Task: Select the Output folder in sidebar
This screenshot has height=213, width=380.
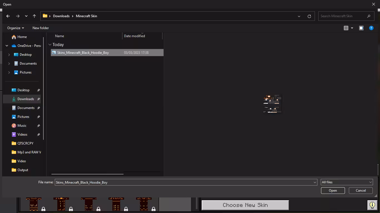Action: point(23,170)
